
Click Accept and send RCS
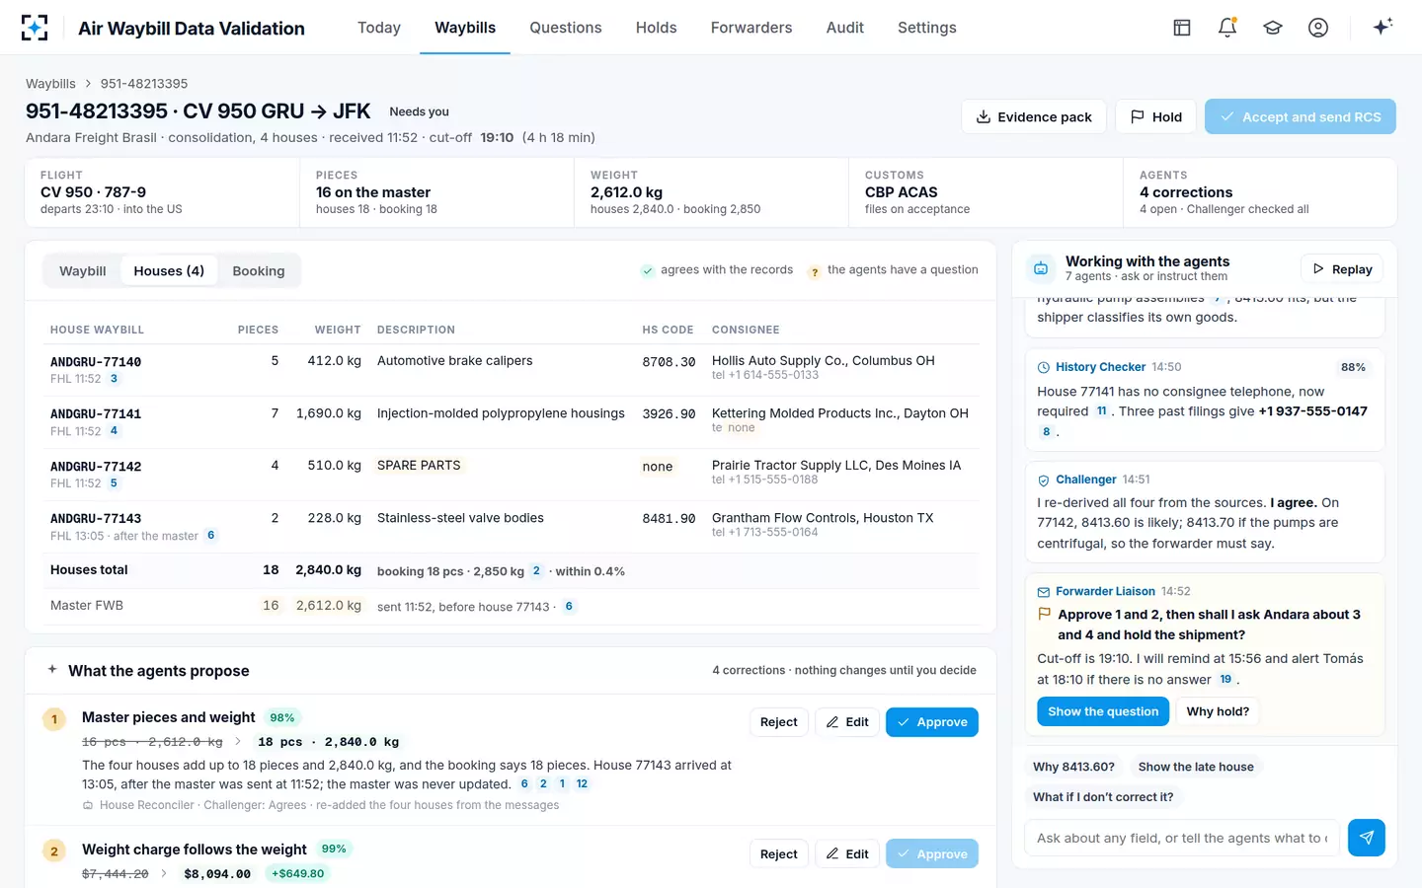1301,116
